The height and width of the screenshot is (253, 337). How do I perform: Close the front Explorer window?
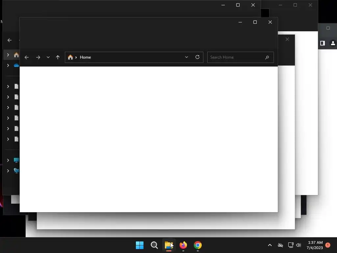click(x=270, y=22)
